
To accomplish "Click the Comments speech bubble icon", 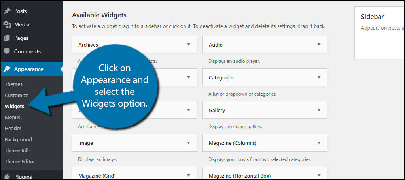I will pos(7,51).
